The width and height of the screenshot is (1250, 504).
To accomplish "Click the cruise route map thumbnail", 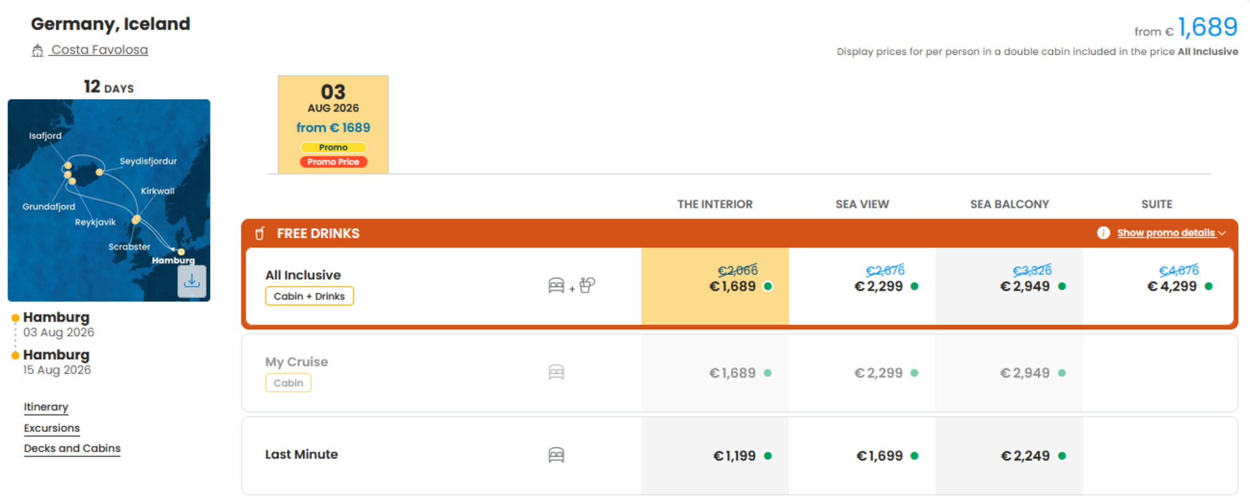I will [108, 200].
